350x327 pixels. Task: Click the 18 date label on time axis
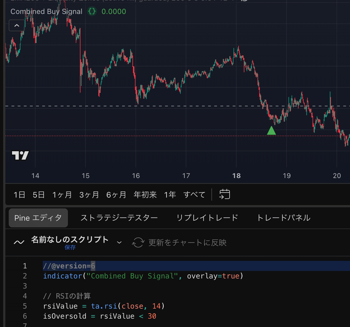click(x=237, y=176)
